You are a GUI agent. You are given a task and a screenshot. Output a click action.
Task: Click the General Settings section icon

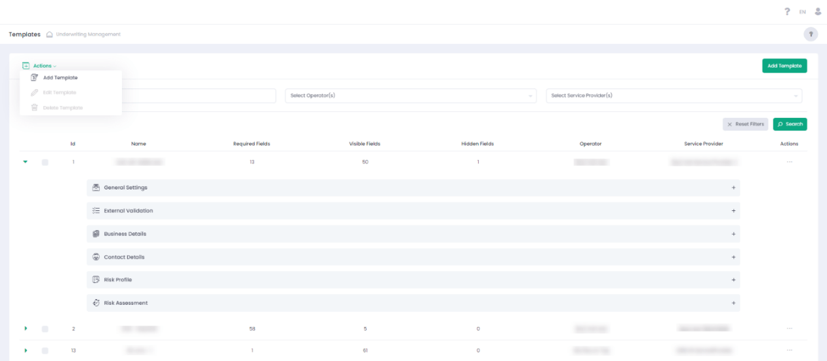[x=96, y=187]
